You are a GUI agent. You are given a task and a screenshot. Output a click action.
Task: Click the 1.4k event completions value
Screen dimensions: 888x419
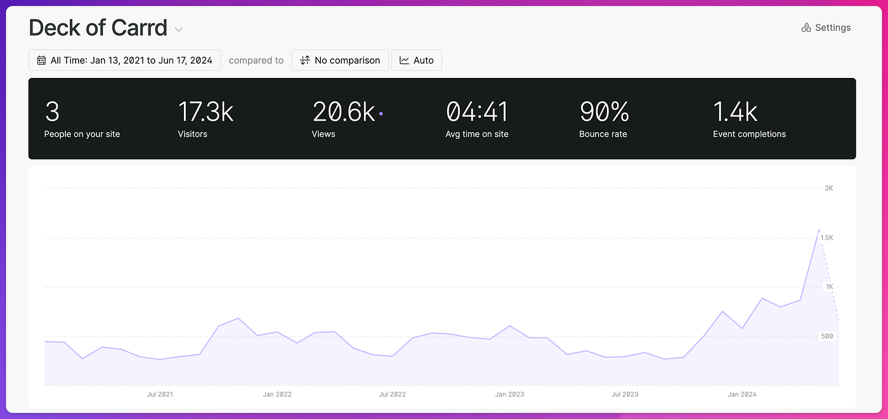click(x=735, y=112)
